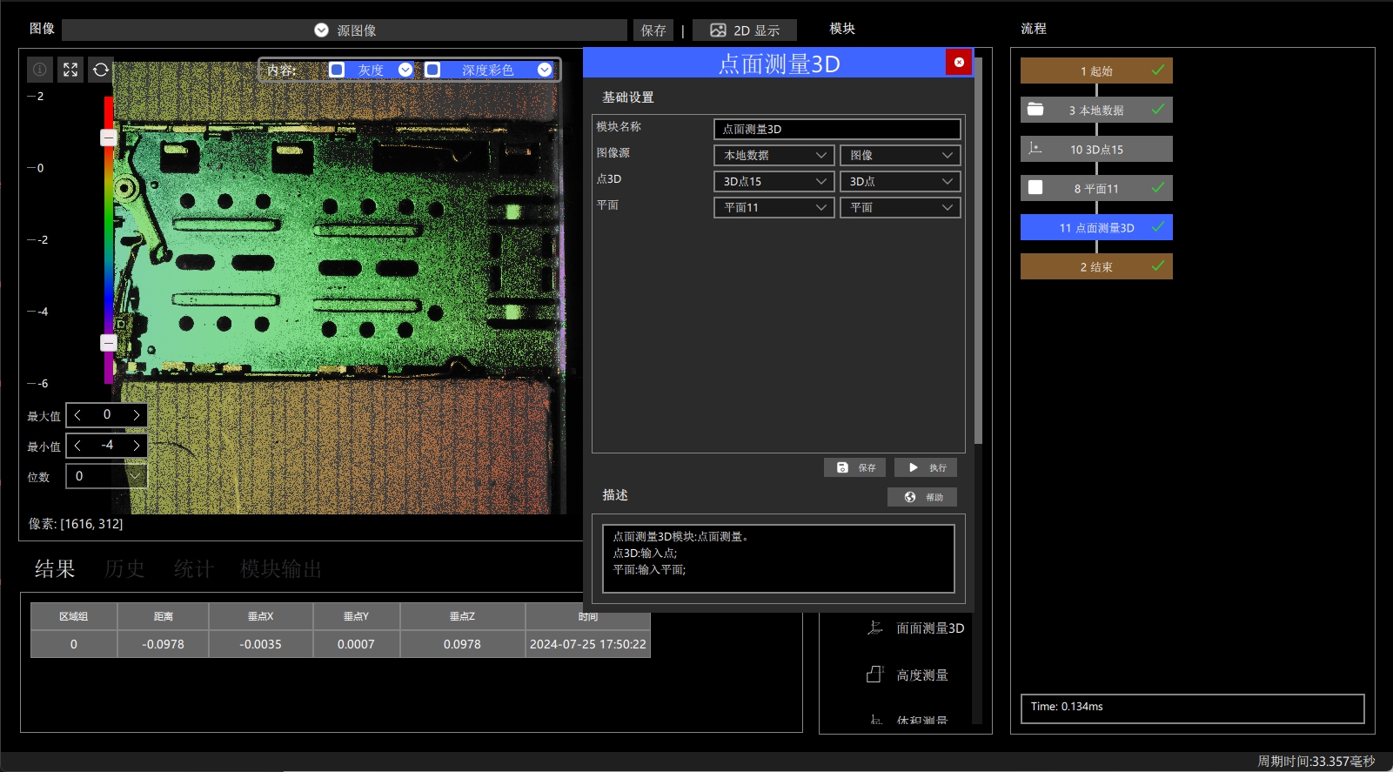Increase 最小值 with right arrow
1393x772 pixels.
click(x=137, y=446)
